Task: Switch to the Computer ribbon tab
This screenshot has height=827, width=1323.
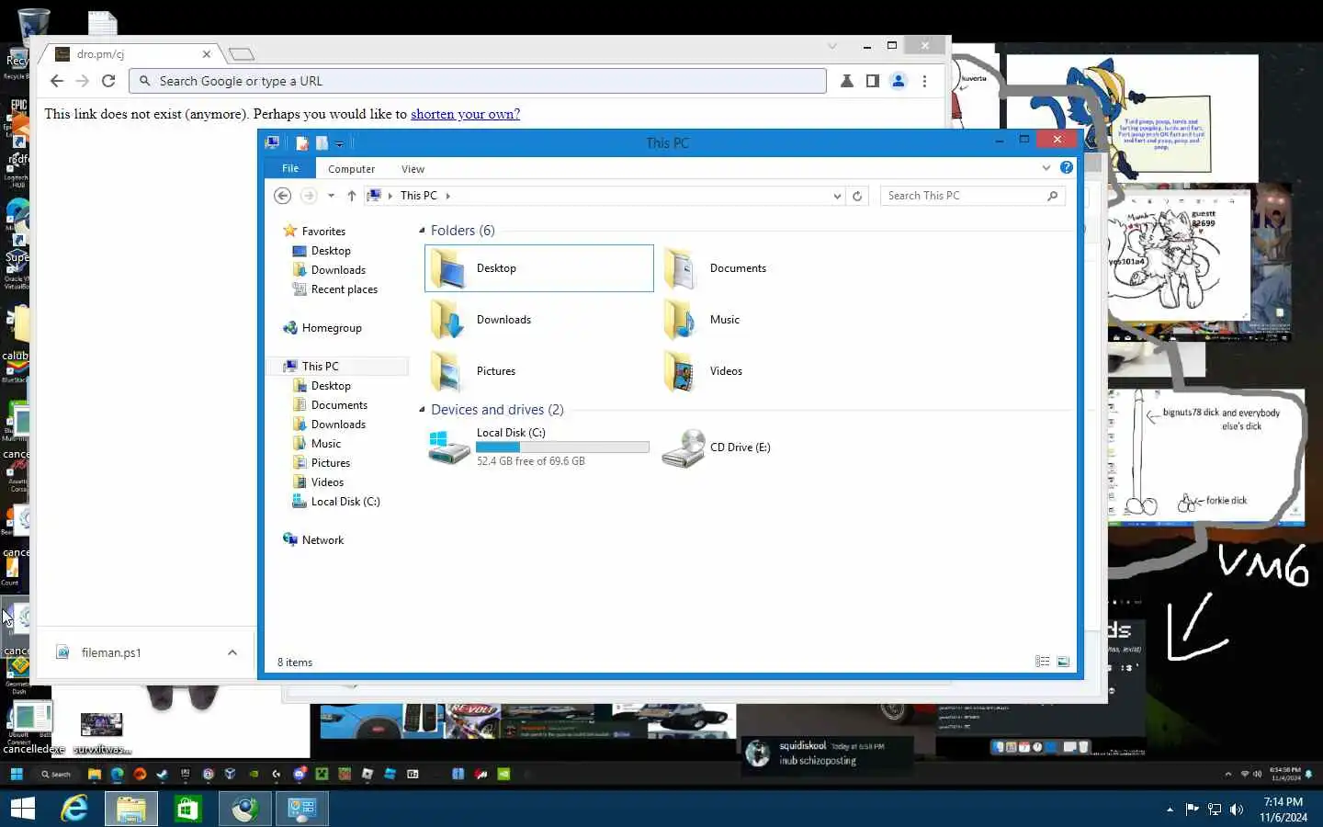Action: coord(351,169)
